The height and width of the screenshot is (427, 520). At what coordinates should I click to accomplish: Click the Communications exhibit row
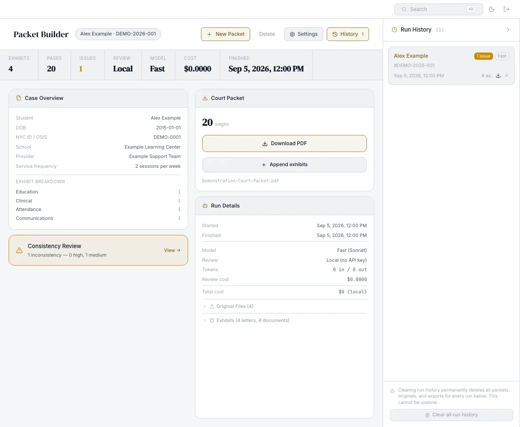(x=98, y=218)
